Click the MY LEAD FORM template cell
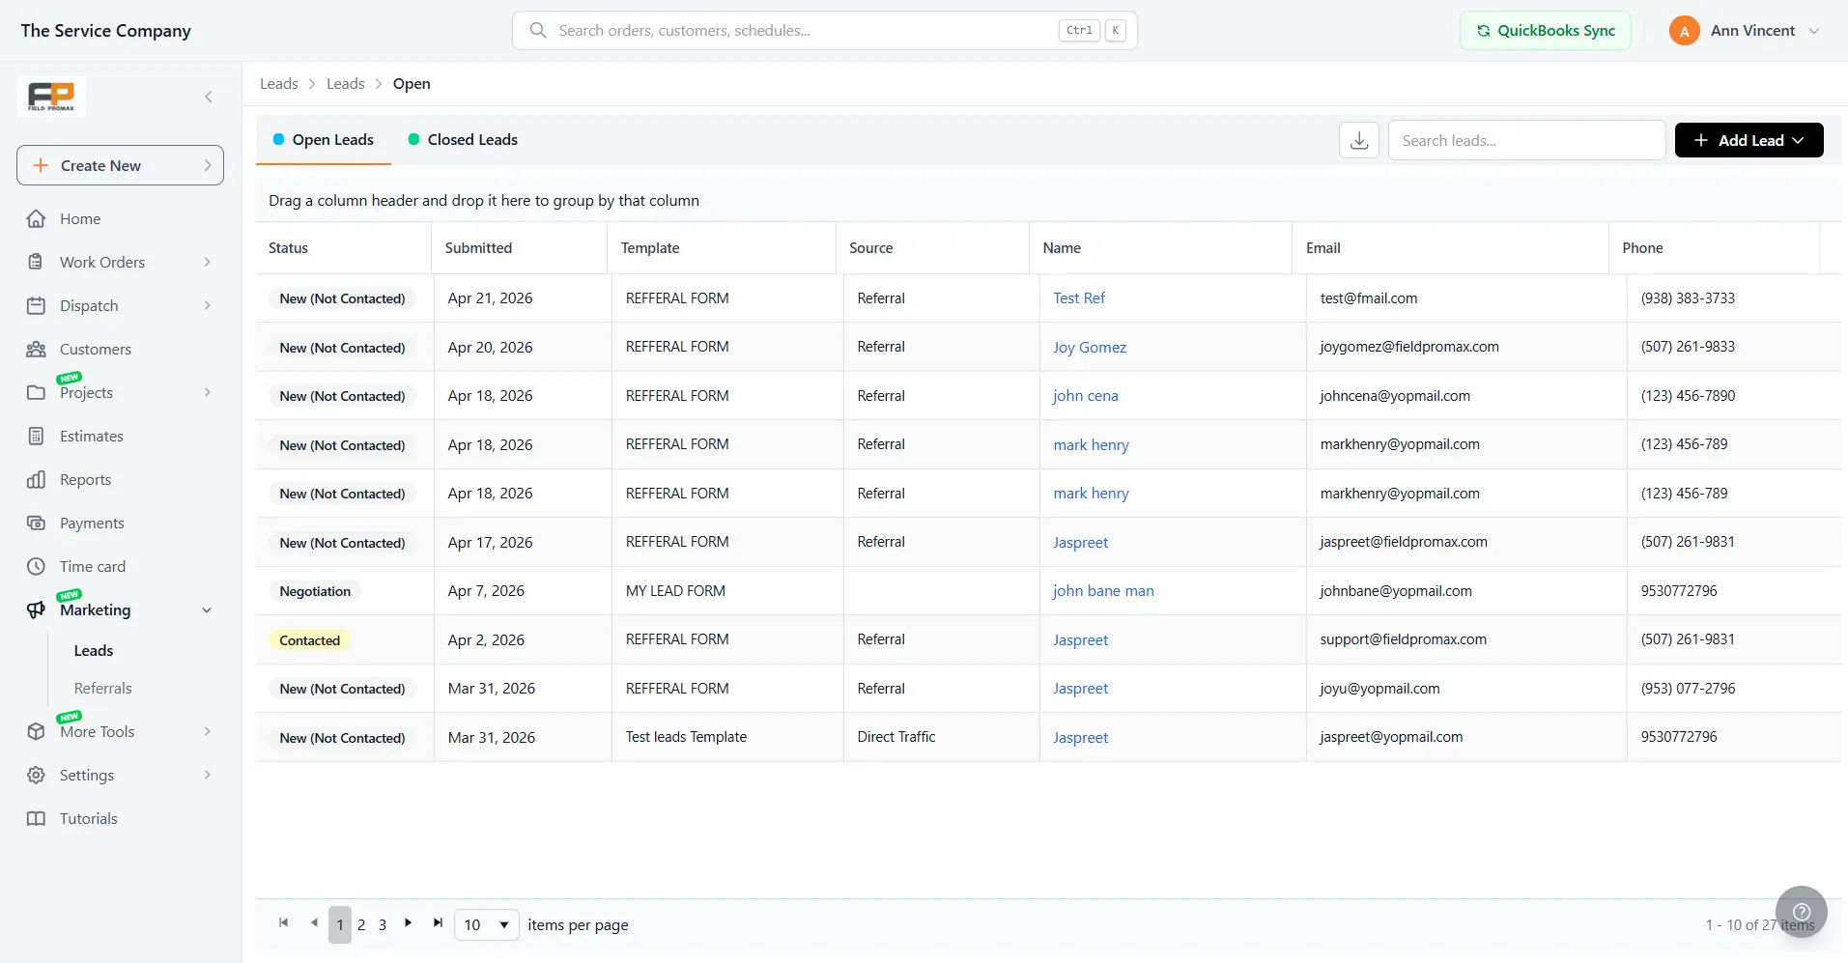Screen dimensions: 1848x963 [675, 591]
